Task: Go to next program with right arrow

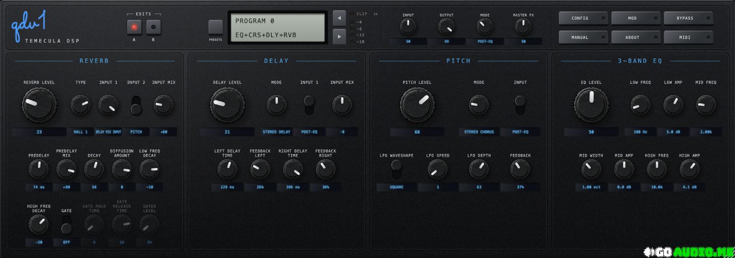Action: click(339, 36)
